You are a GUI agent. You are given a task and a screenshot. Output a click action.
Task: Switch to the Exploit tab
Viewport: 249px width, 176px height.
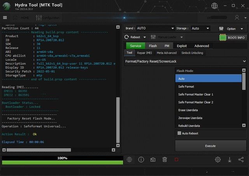click(x=182, y=46)
